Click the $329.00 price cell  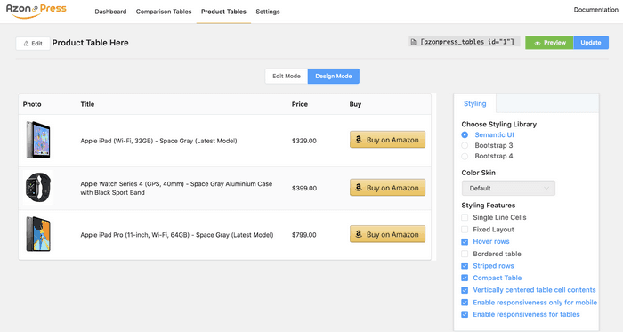tap(304, 141)
